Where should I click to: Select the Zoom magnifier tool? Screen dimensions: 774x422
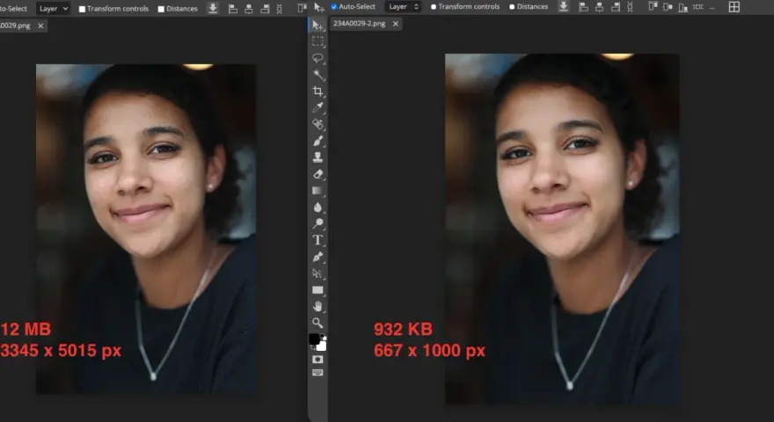click(318, 324)
